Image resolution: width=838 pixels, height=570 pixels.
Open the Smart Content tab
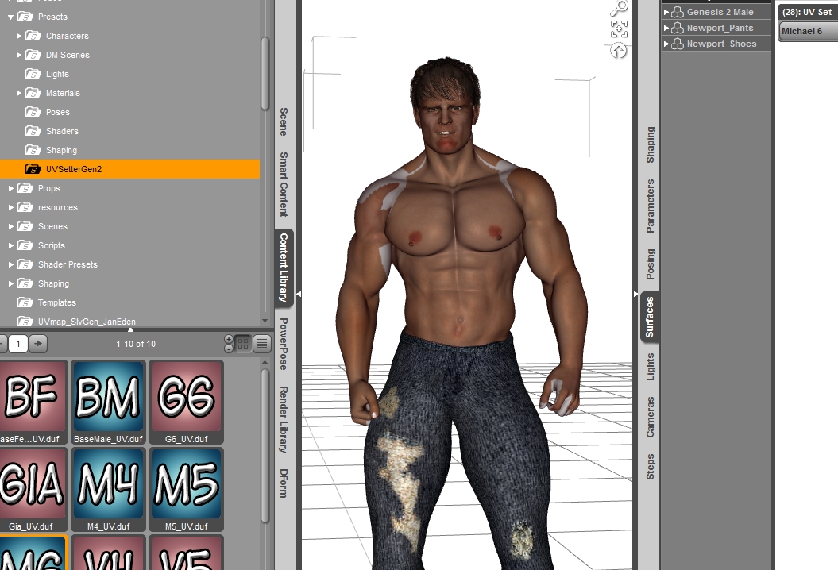pos(284,184)
